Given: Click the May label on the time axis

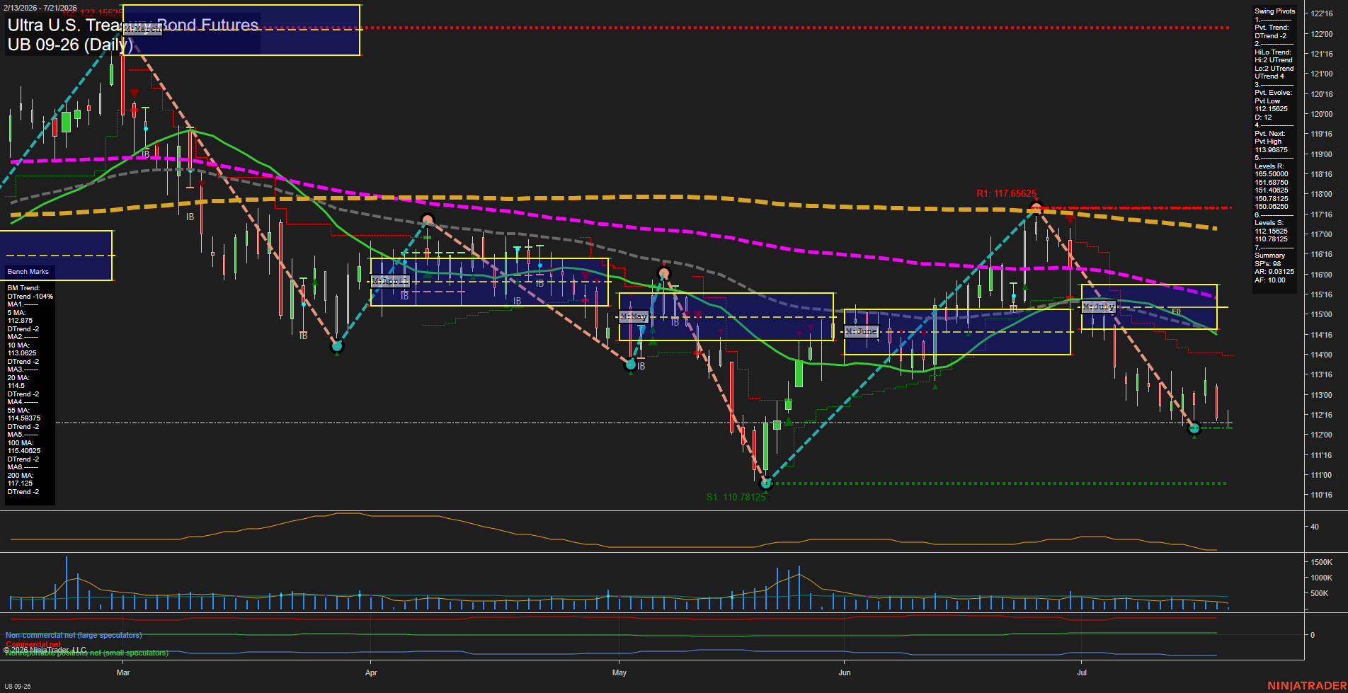Looking at the screenshot, I should pos(619,672).
